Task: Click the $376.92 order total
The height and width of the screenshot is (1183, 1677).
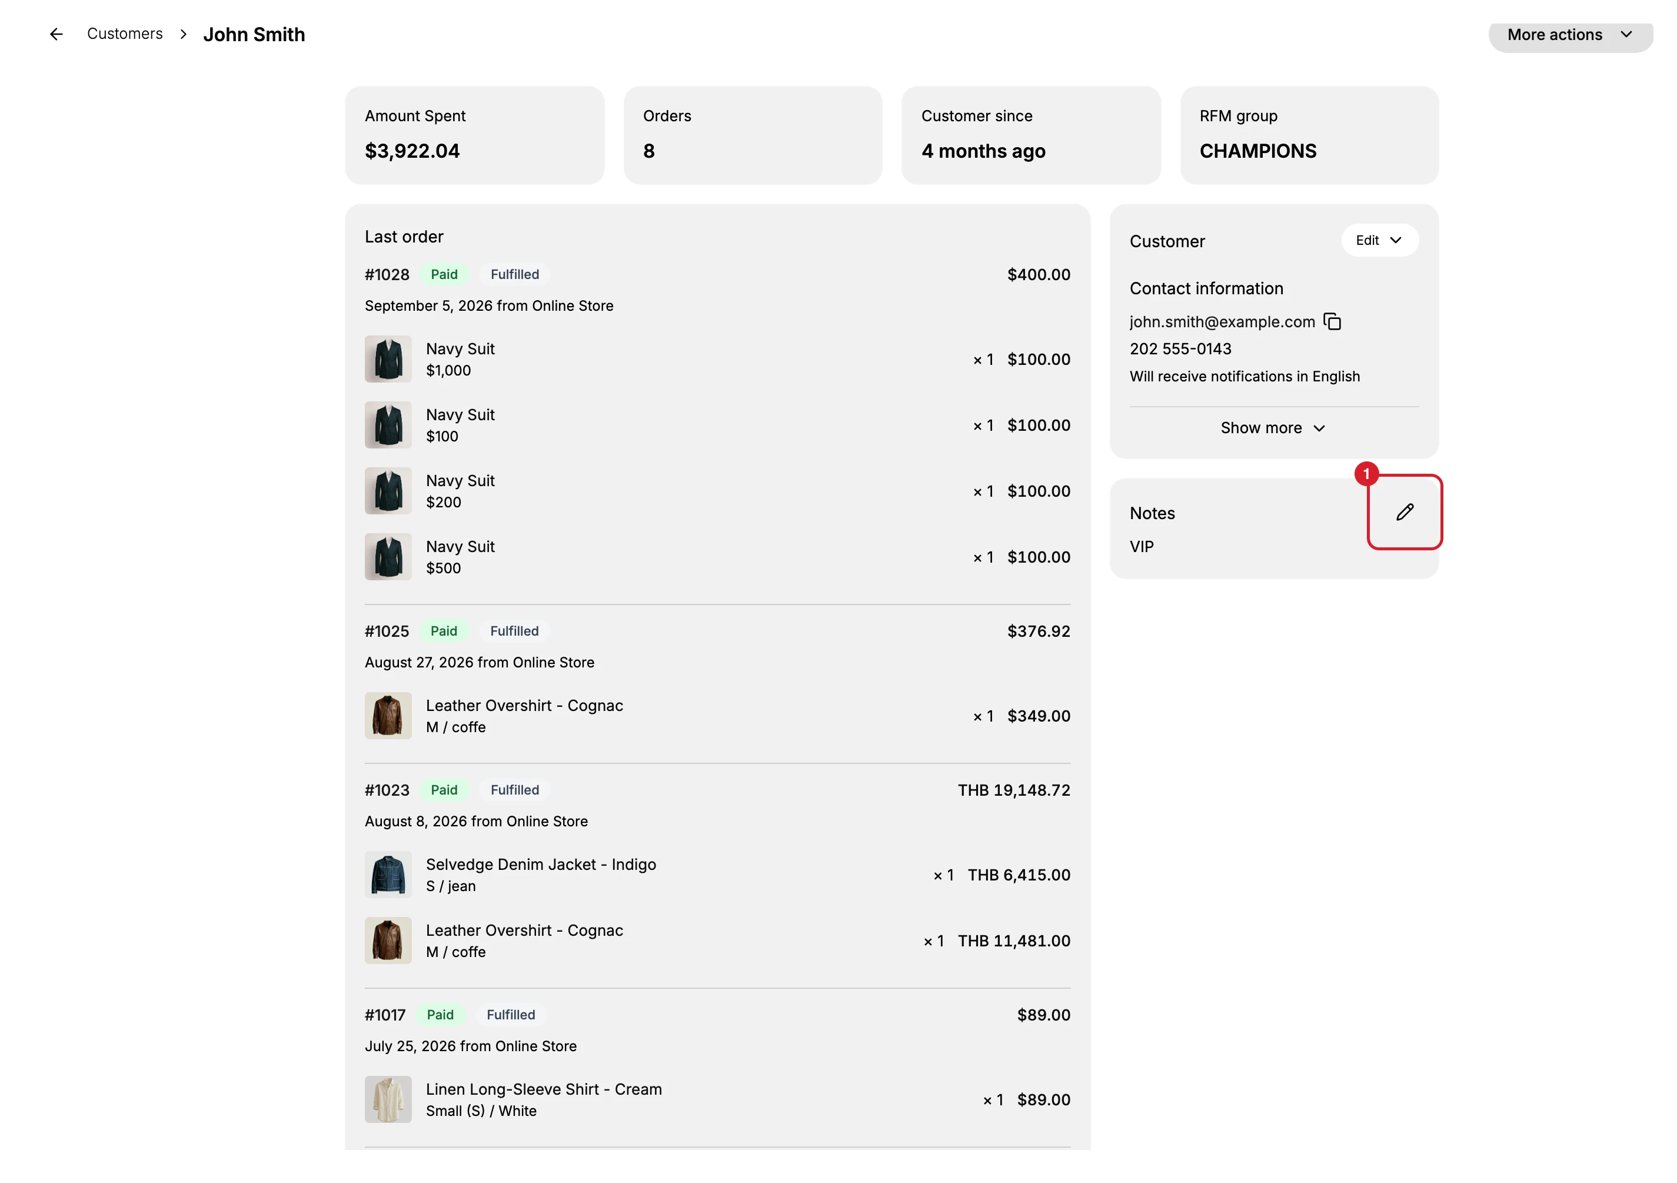Action: (x=1039, y=632)
